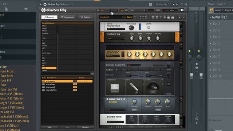Open the Lead 800 preset dropdown

click(113, 56)
